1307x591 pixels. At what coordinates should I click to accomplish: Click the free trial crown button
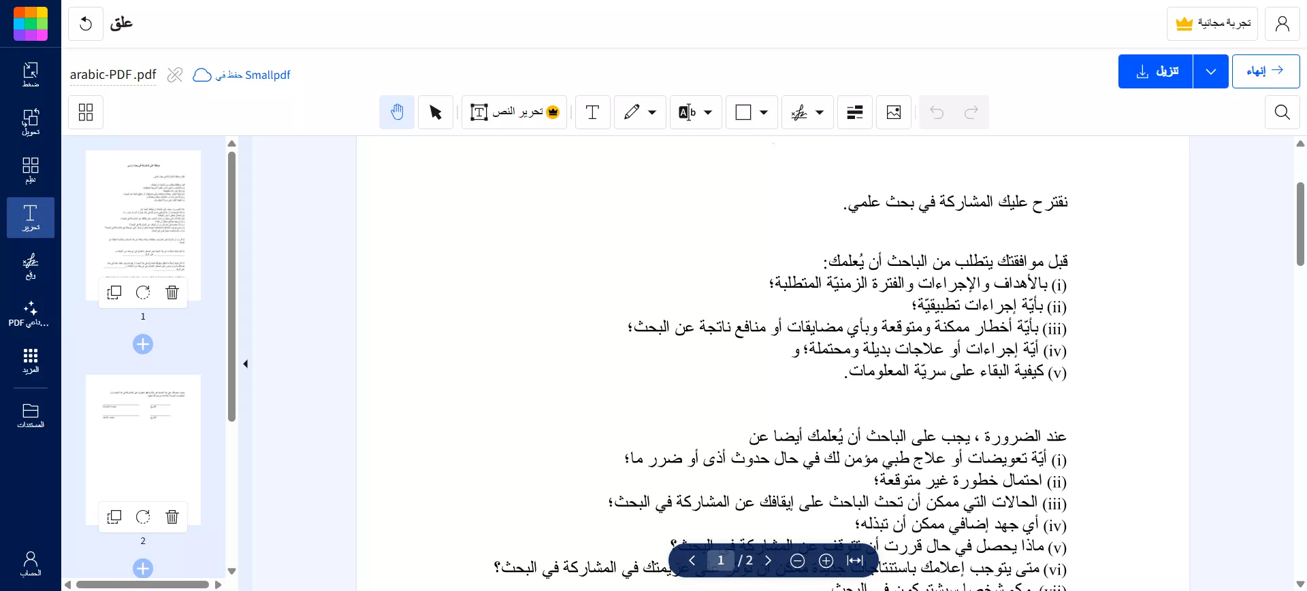(x=1212, y=24)
